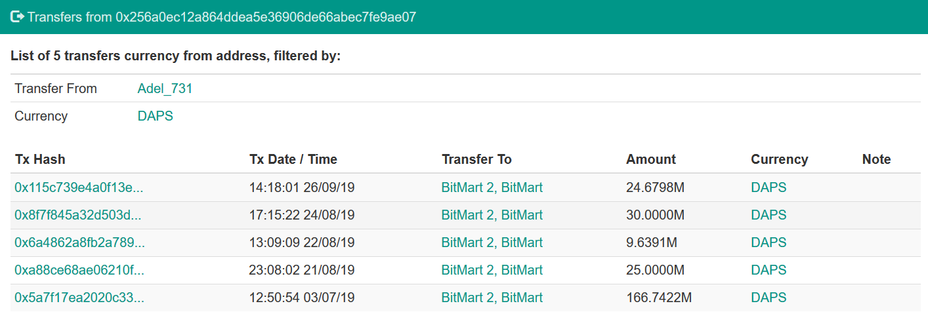Click BitMart in the 24/08/19 row
This screenshot has width=928, height=329.
click(522, 215)
